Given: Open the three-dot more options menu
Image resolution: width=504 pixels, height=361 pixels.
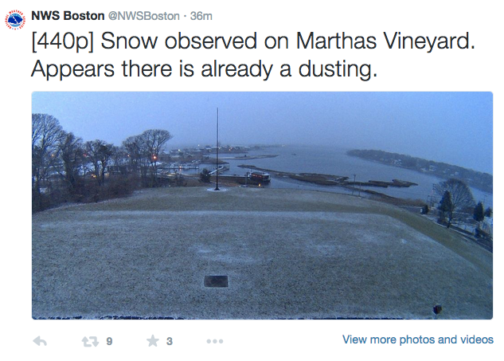Looking at the screenshot, I should pyautogui.click(x=215, y=341).
